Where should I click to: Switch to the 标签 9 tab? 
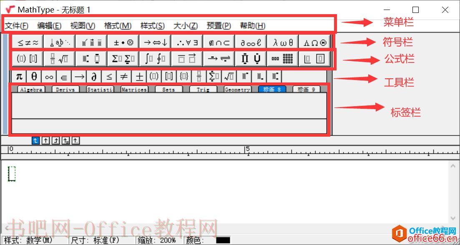point(307,90)
